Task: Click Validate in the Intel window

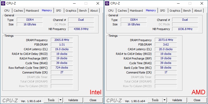Action: [73, 100]
